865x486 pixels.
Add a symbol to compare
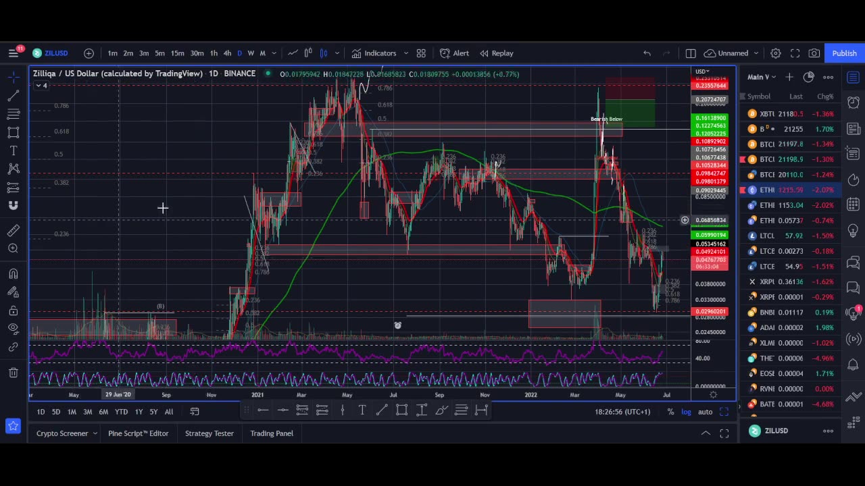coord(89,53)
